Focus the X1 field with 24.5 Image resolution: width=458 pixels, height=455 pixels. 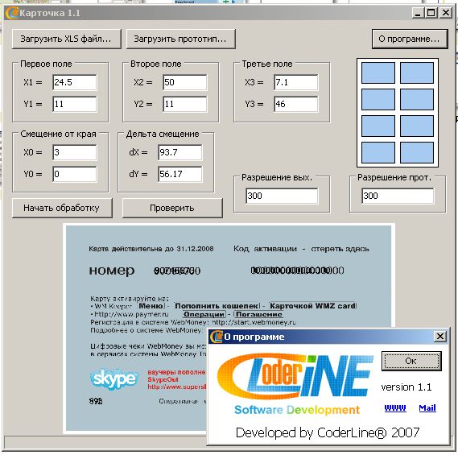[x=75, y=82]
